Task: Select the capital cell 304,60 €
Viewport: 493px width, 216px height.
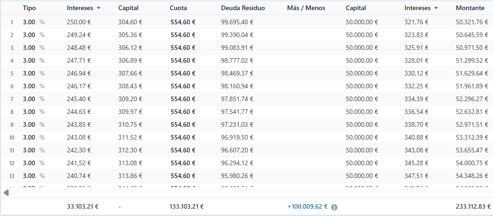Action: (130, 22)
